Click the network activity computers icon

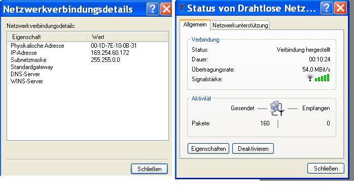[x=277, y=108]
